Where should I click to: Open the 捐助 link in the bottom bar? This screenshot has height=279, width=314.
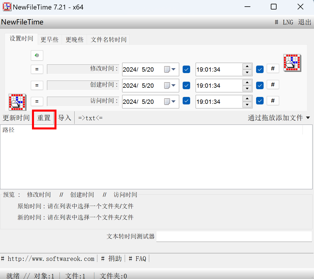115,259
